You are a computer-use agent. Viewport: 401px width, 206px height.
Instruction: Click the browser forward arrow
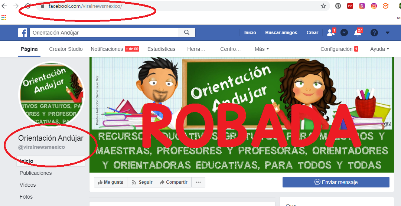click(16, 6)
